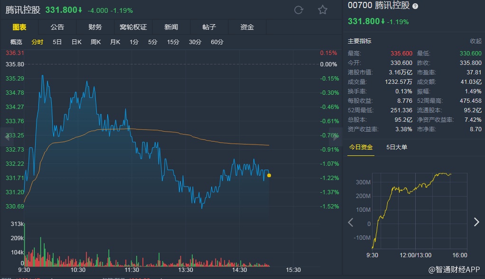Open the 窝轮权证 tab
The width and height of the screenshot is (485, 279).
click(133, 27)
